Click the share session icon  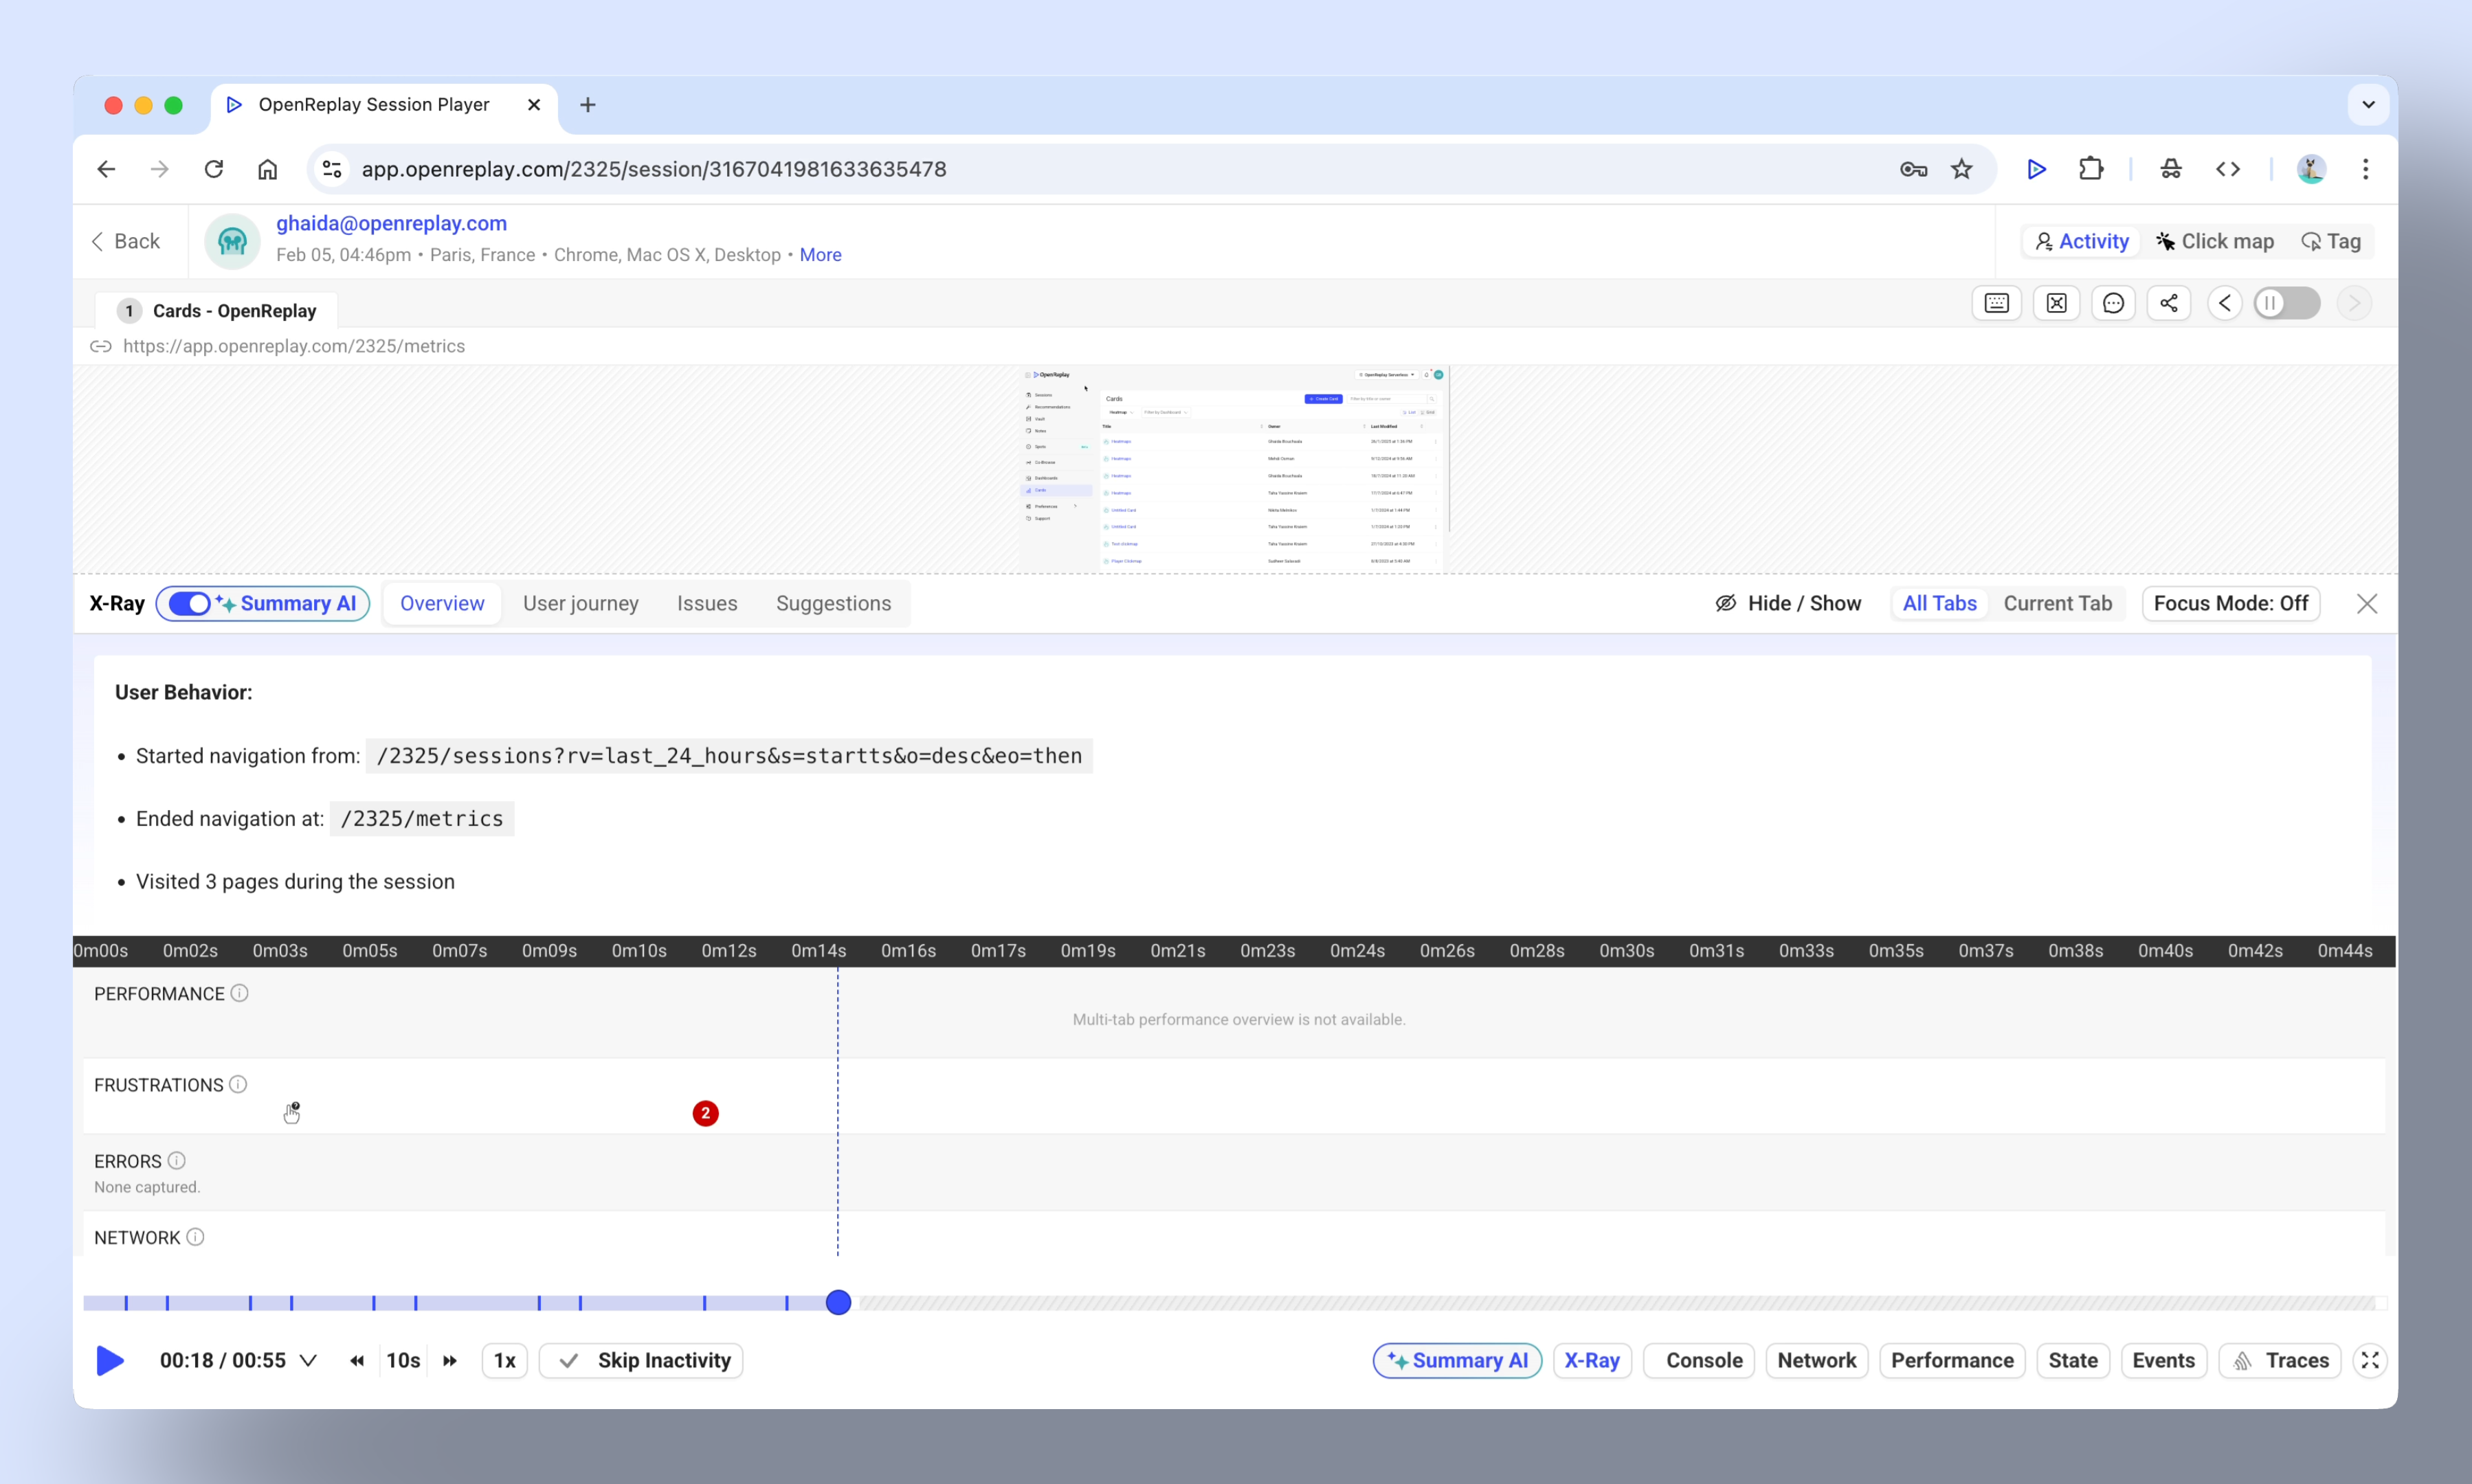coord(2168,303)
